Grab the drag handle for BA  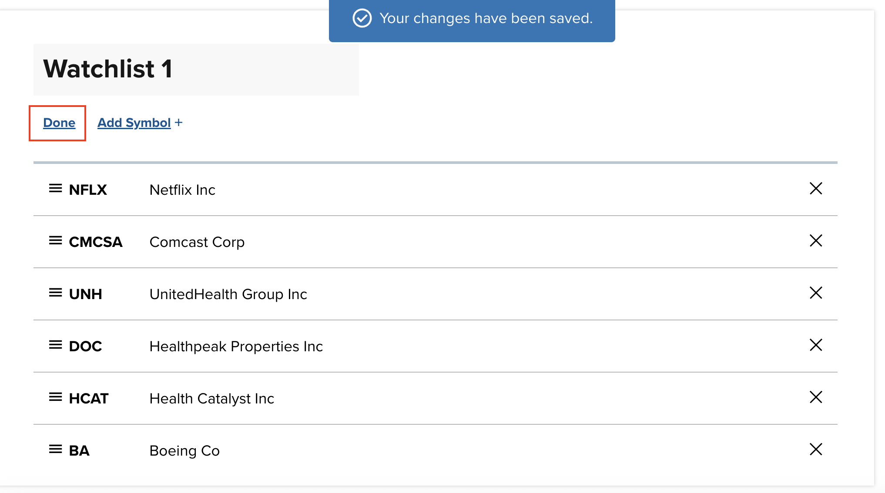(x=55, y=449)
